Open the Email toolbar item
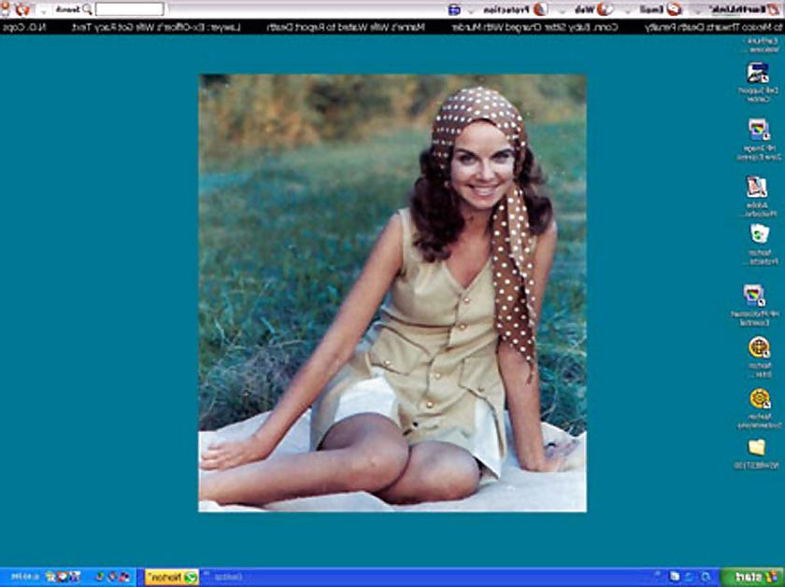 (x=651, y=9)
